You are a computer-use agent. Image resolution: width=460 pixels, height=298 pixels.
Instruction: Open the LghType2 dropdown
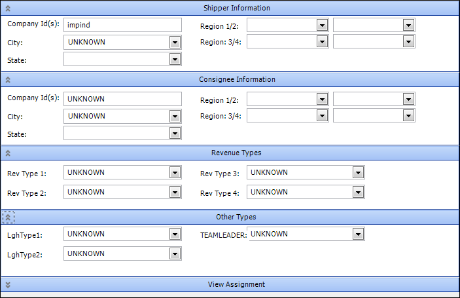tap(175, 254)
